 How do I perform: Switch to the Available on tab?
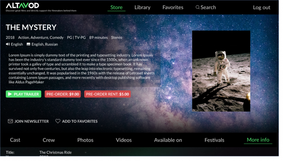point(168,140)
